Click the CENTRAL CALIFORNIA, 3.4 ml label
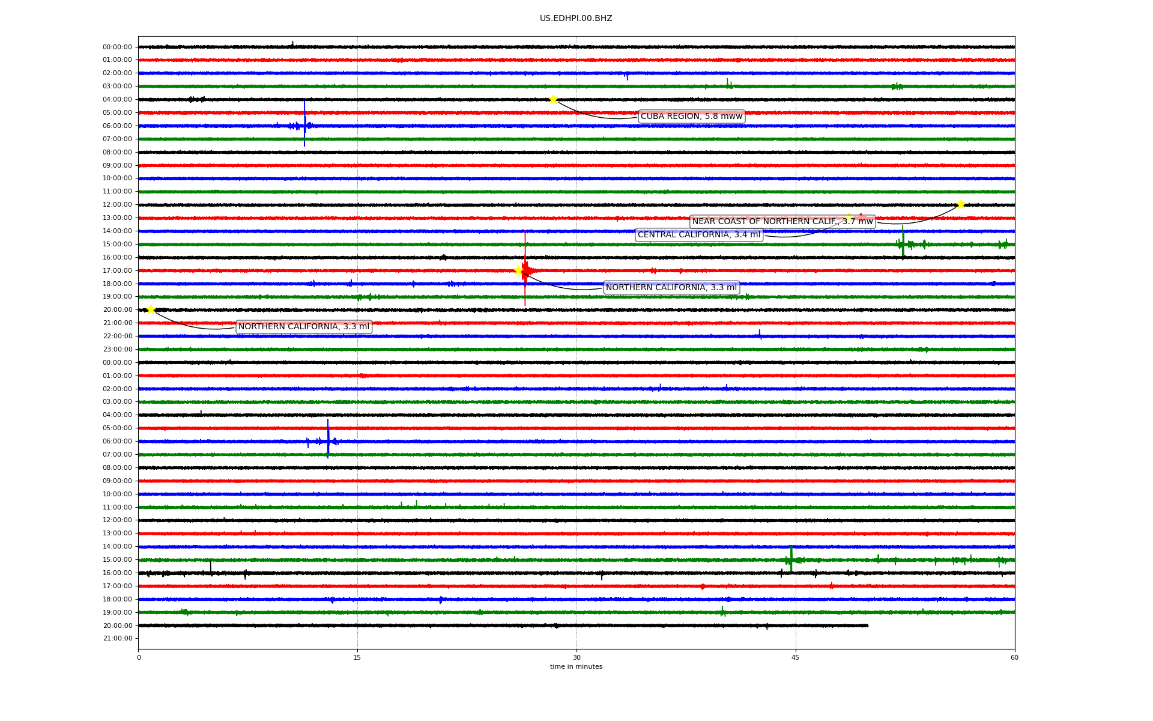Viewport: 1153px width, 721px height. (698, 235)
